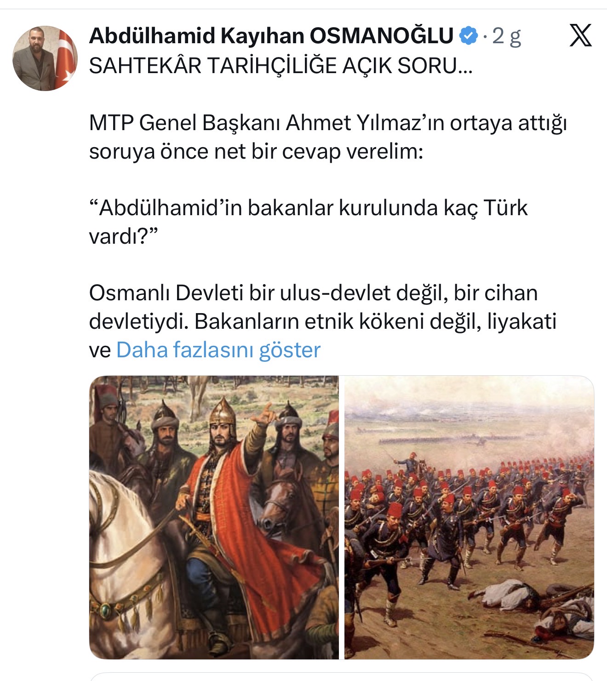Viewport: 607px width, 681px height.
Task: Click the blue verified badge
Action: click(x=469, y=36)
